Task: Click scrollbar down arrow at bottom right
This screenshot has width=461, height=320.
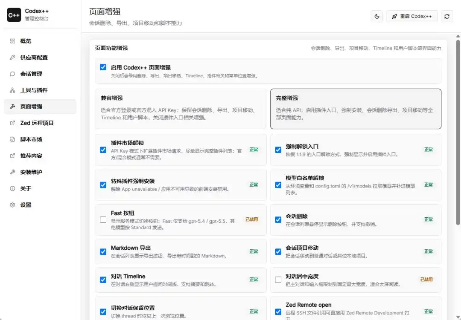Action: [458, 317]
